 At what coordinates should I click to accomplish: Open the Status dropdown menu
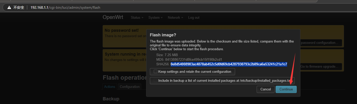pyautogui.click(x=137, y=18)
